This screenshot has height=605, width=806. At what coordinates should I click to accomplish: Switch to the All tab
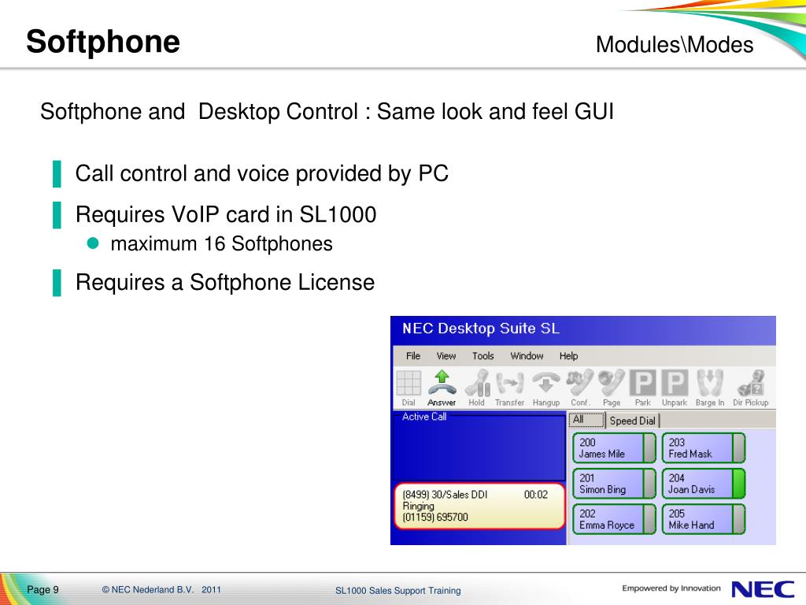pos(586,420)
